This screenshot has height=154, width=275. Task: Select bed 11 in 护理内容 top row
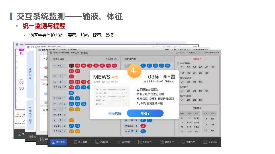click(x=149, y=66)
